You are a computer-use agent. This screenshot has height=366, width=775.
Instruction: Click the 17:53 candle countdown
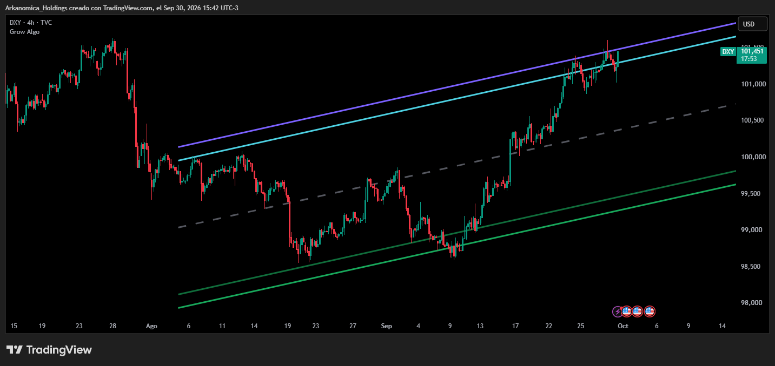748,59
